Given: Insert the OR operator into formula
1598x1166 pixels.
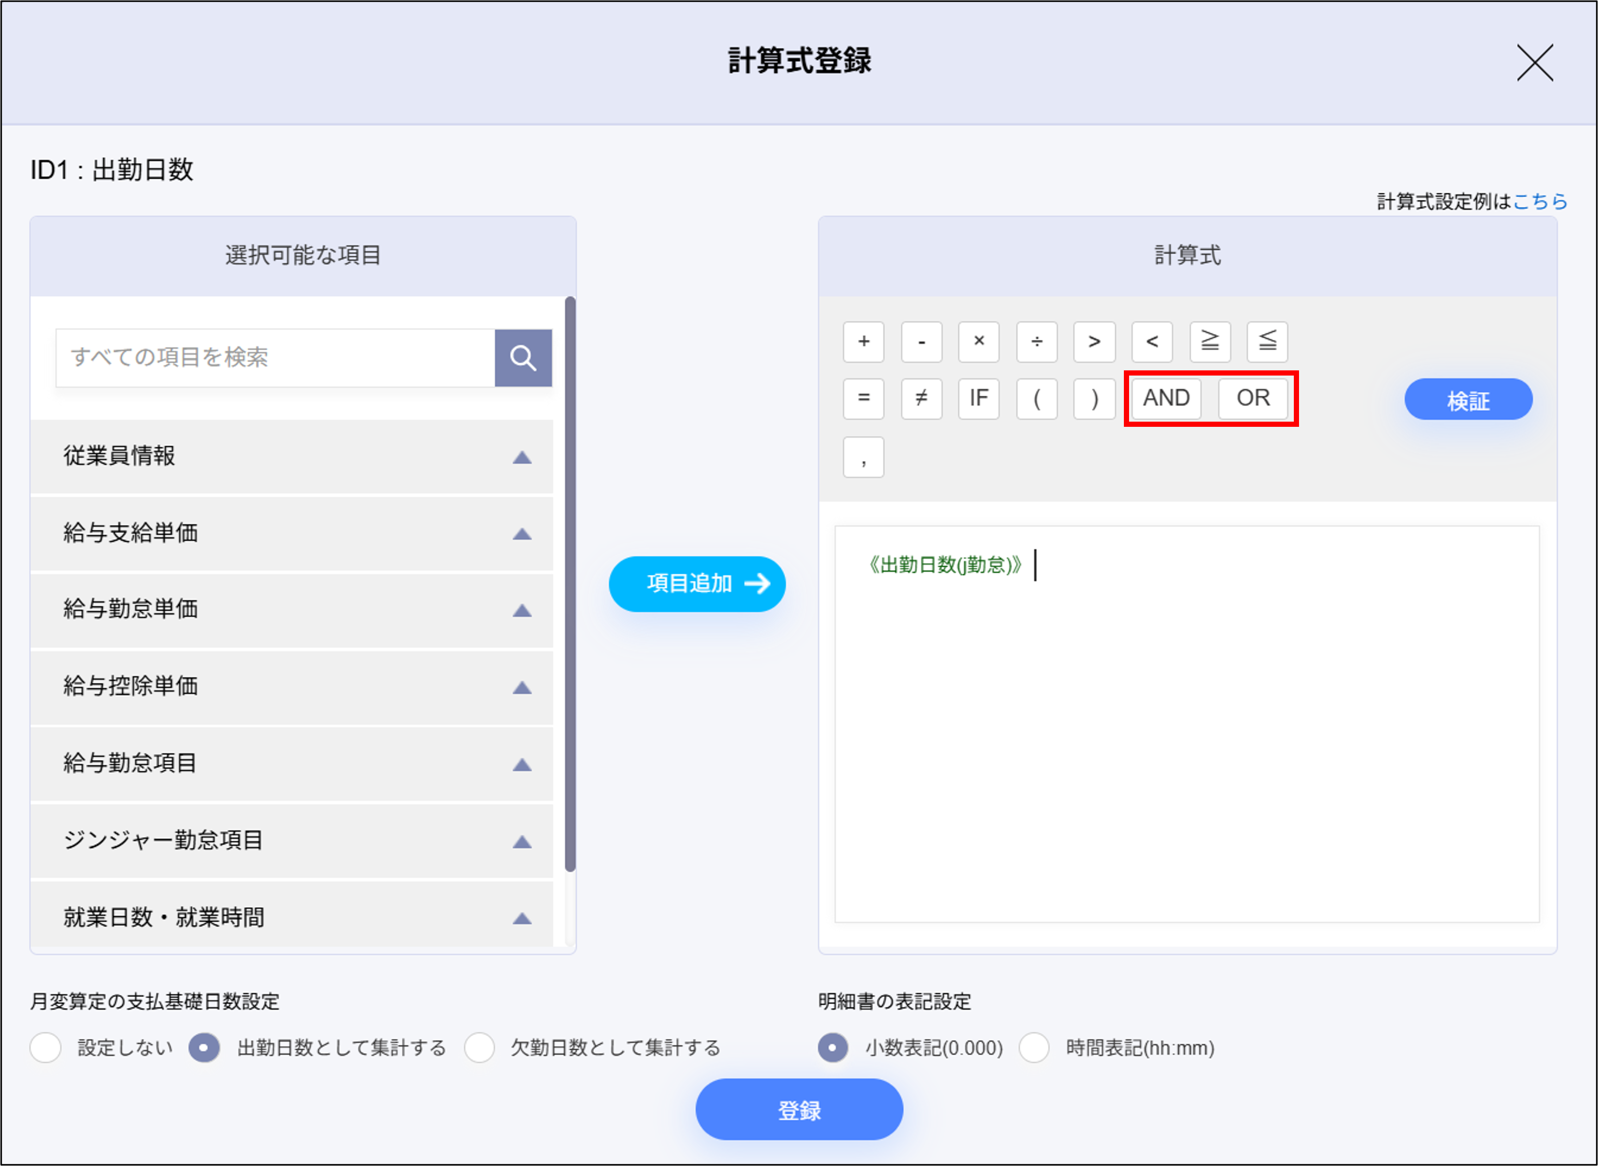Looking at the screenshot, I should [x=1253, y=399].
